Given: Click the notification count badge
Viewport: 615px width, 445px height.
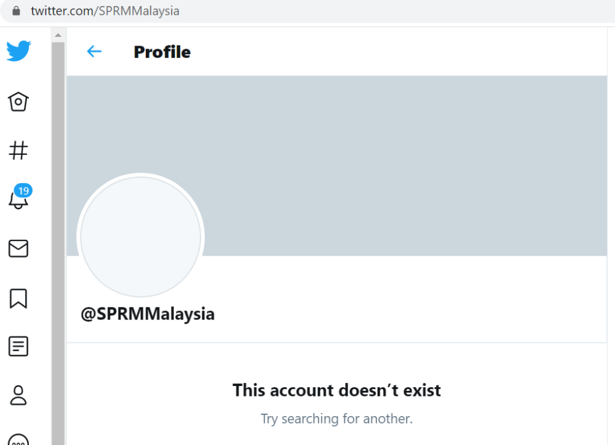Looking at the screenshot, I should tap(23, 191).
